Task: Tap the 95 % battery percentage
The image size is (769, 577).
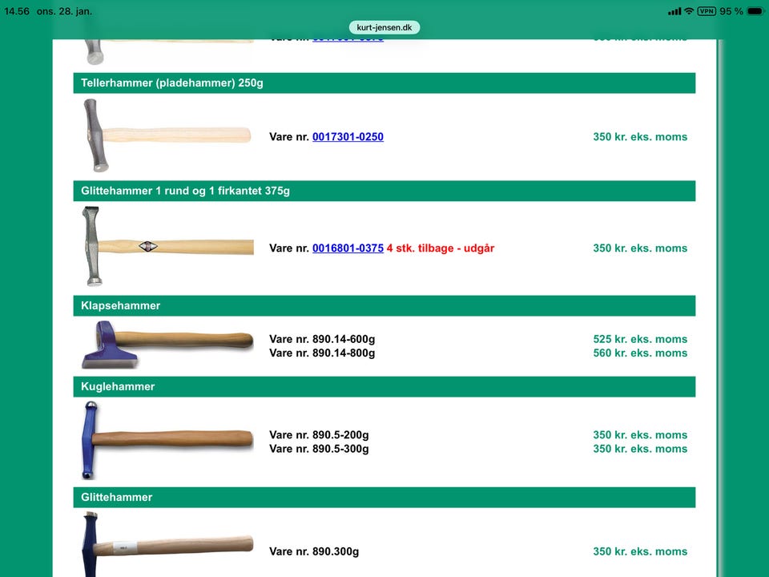Action: pyautogui.click(x=731, y=11)
